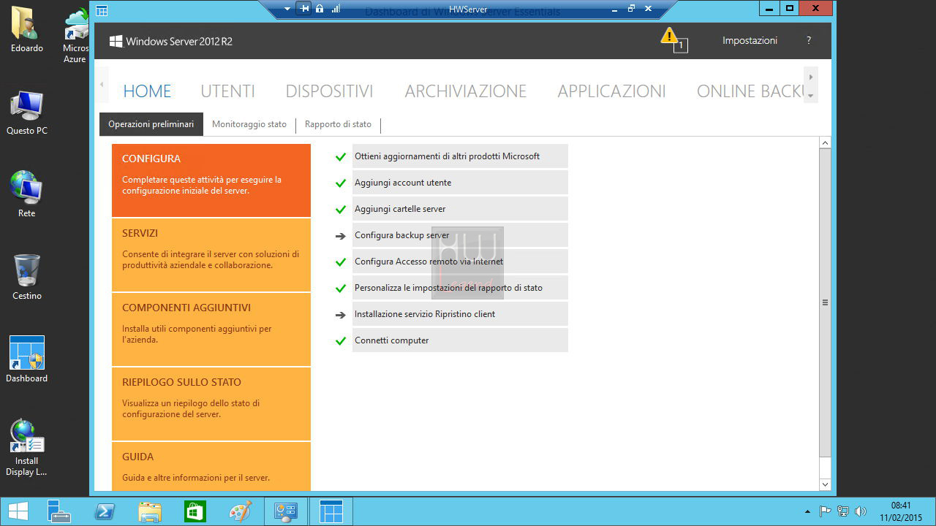This screenshot has height=526, width=936.
Task: Switch to the HOME section
Action: [147, 91]
